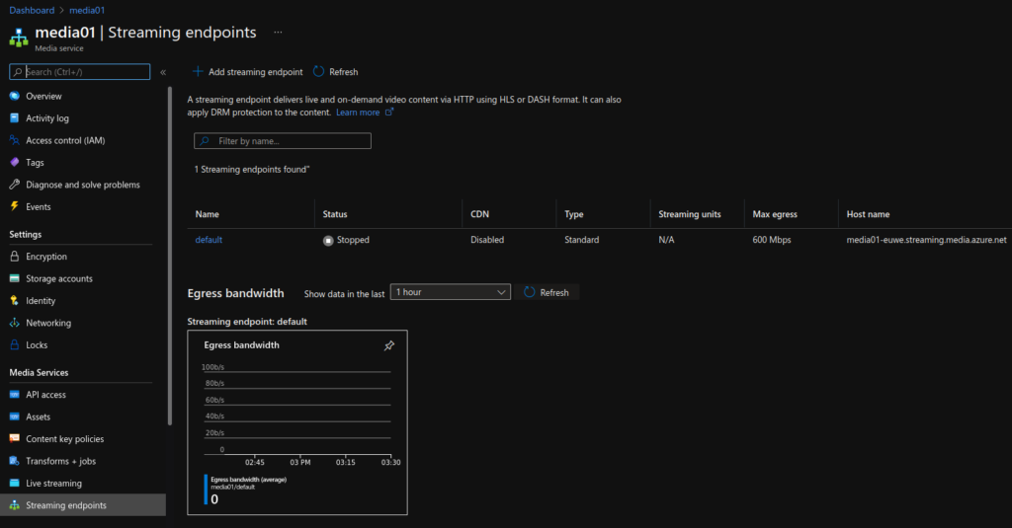Screen dimensions: 1012x528
Task: Click the Content key policies icon
Action: 14,438
